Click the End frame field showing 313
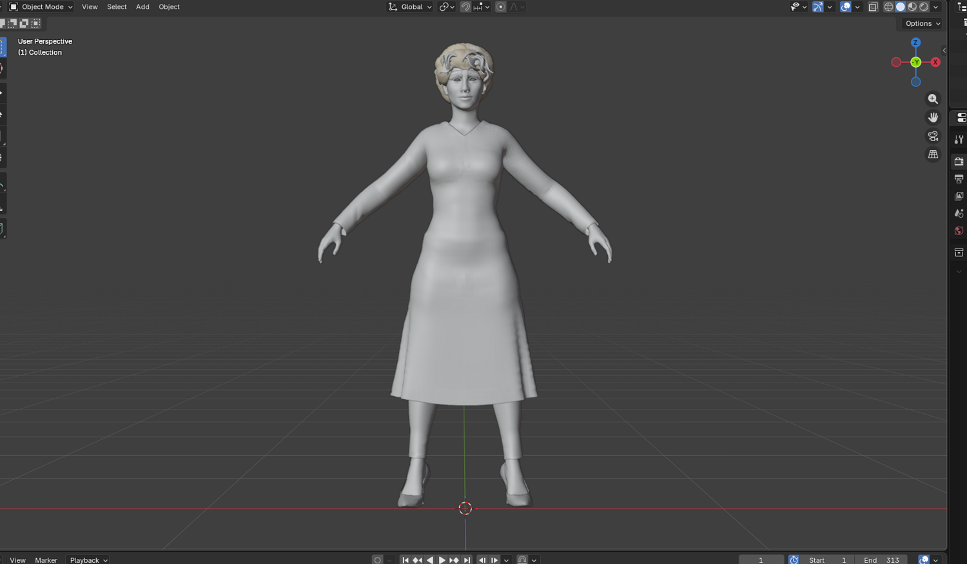967x564 pixels. coord(881,559)
